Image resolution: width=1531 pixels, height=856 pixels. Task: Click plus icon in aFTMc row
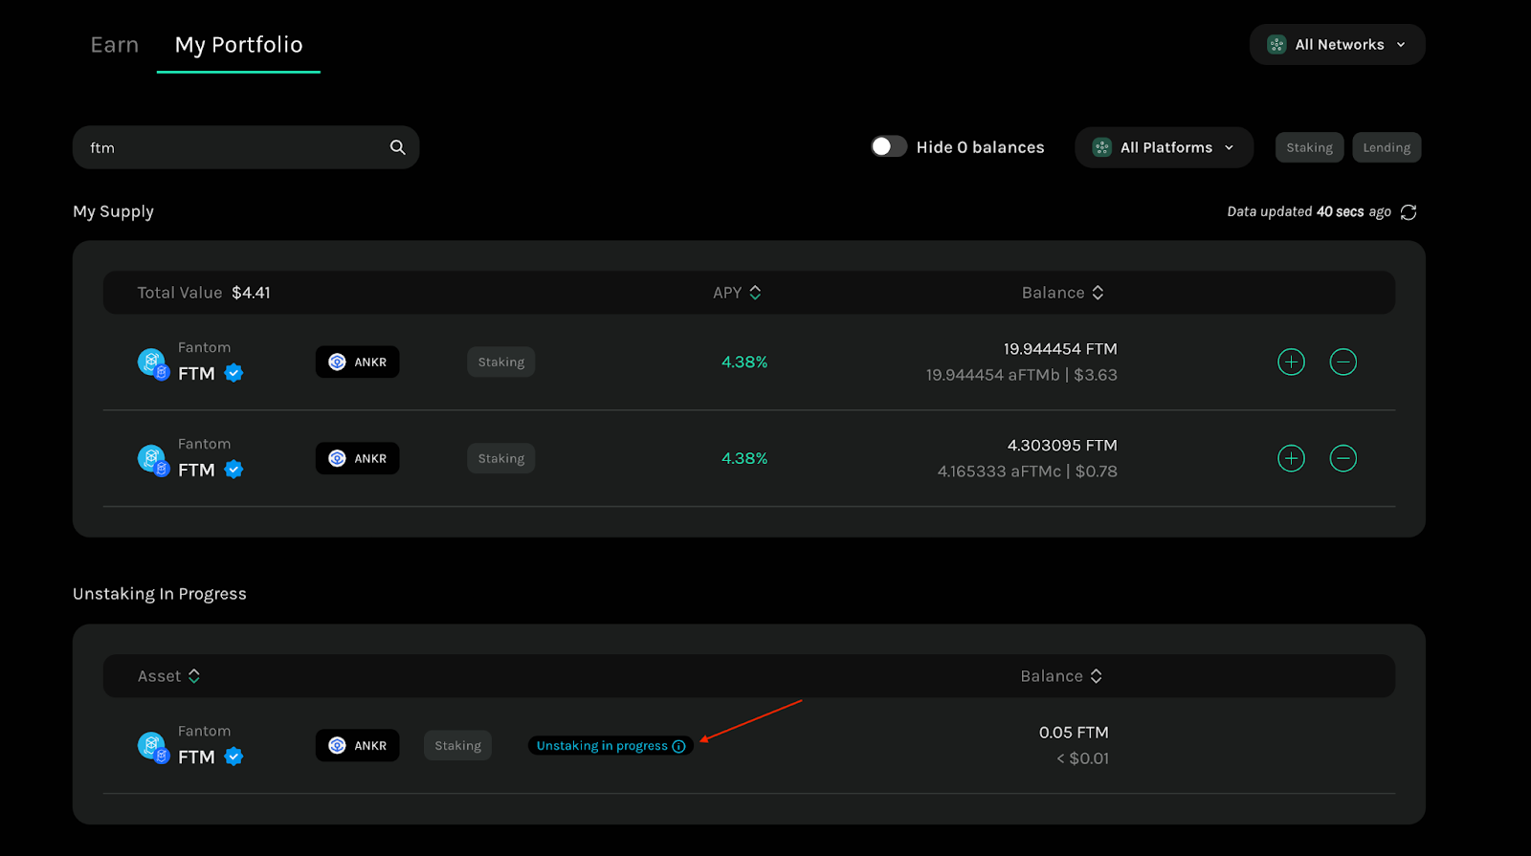click(x=1291, y=459)
